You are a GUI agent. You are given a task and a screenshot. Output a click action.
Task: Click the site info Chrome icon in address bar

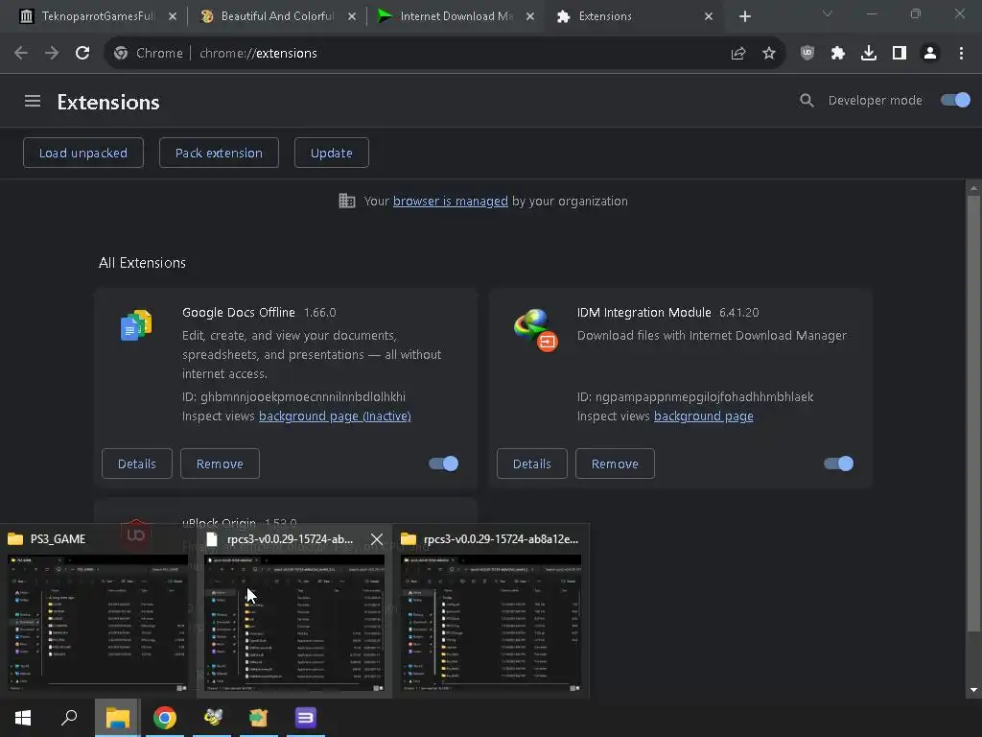[121, 54]
